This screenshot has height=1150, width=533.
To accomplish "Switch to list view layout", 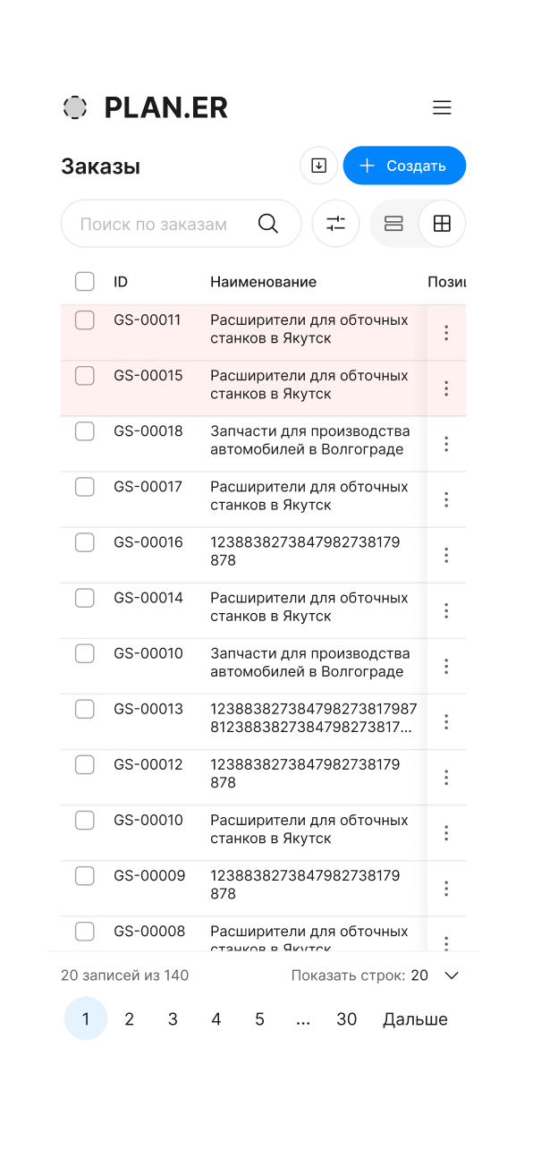I will [393, 224].
